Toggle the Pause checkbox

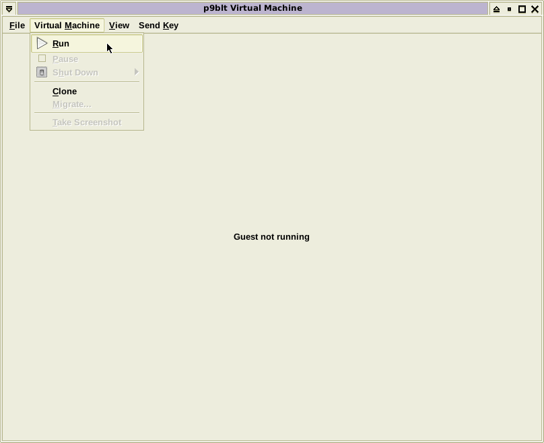(42, 59)
